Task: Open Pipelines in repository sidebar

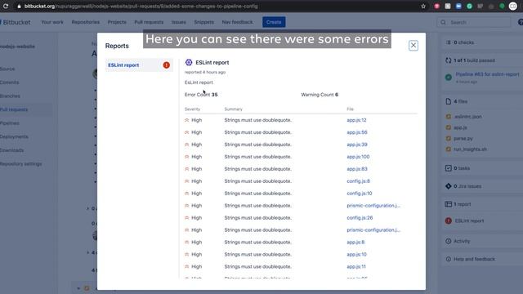Action: pos(10,123)
